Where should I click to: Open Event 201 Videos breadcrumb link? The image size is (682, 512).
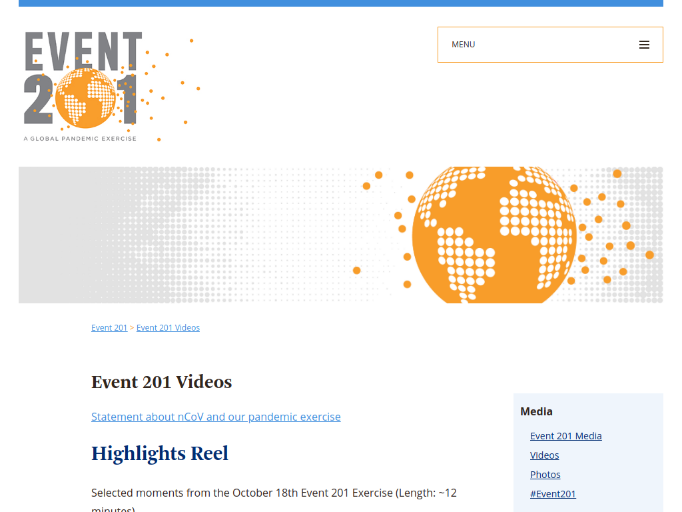click(168, 328)
